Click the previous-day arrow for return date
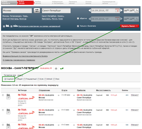 tap(90, 19)
